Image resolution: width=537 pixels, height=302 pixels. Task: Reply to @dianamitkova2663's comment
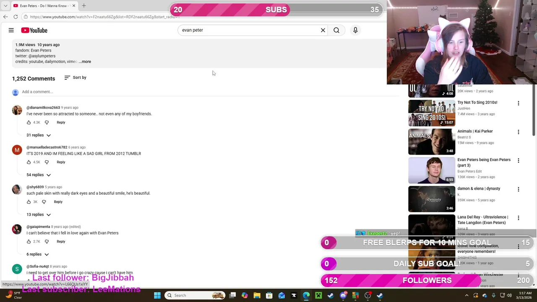[x=61, y=122]
